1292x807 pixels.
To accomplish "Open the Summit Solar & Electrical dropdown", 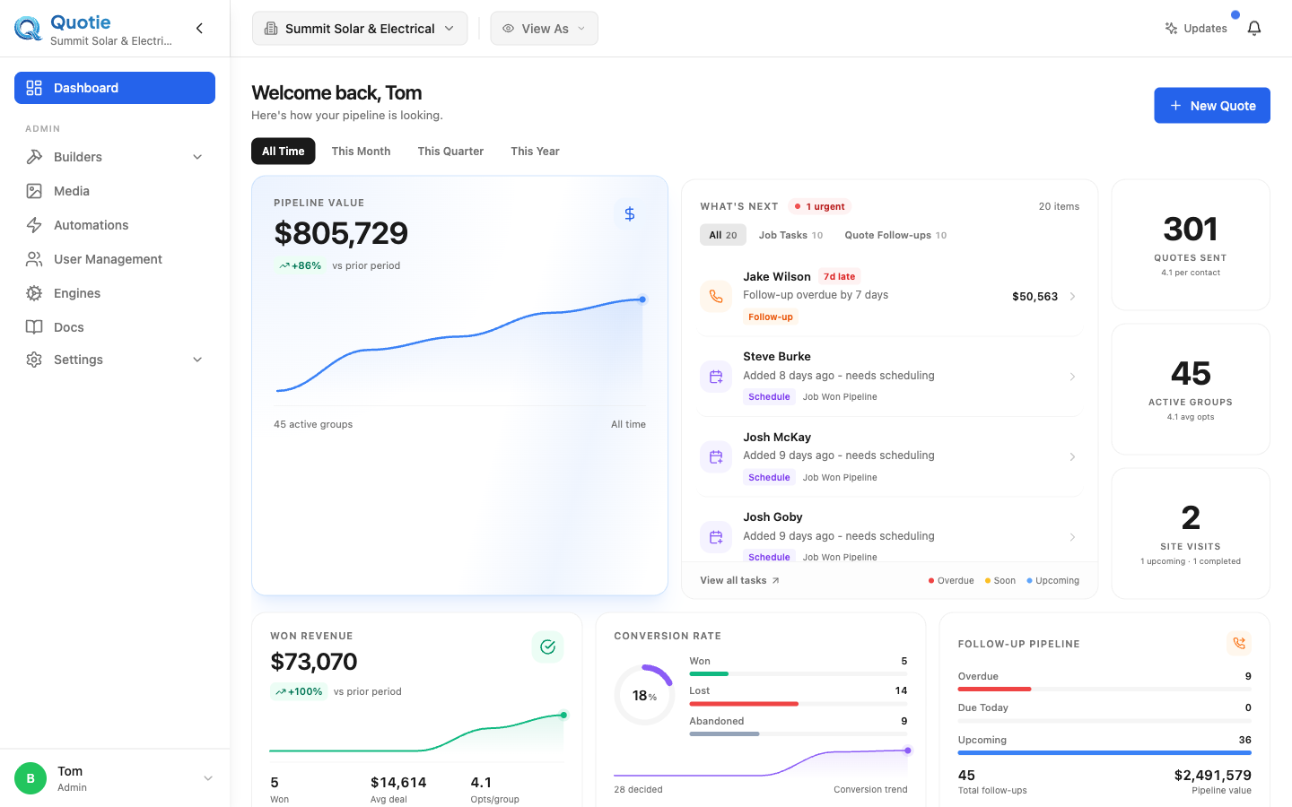I will [360, 29].
